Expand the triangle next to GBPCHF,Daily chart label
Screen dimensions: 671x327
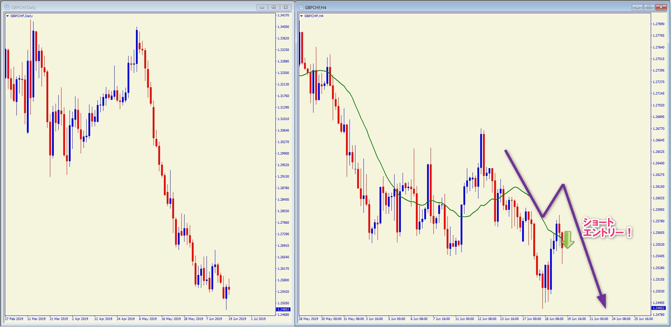(7, 16)
